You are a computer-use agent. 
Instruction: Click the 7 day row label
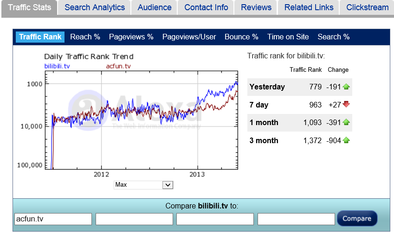[x=259, y=105]
